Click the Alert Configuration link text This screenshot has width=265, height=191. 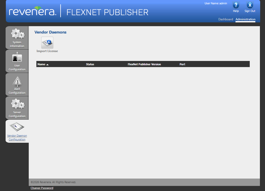pos(17,91)
